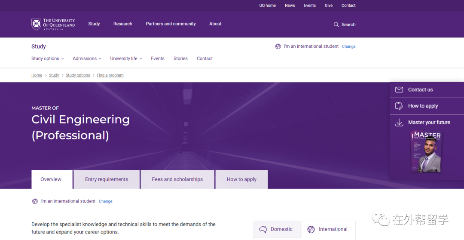Click the search magnifier icon
Viewport: 464px width, 240px height.
[x=336, y=25]
